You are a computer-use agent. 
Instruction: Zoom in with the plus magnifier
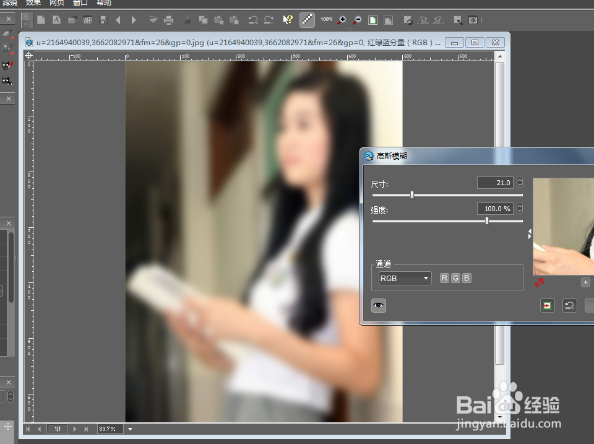[342, 20]
